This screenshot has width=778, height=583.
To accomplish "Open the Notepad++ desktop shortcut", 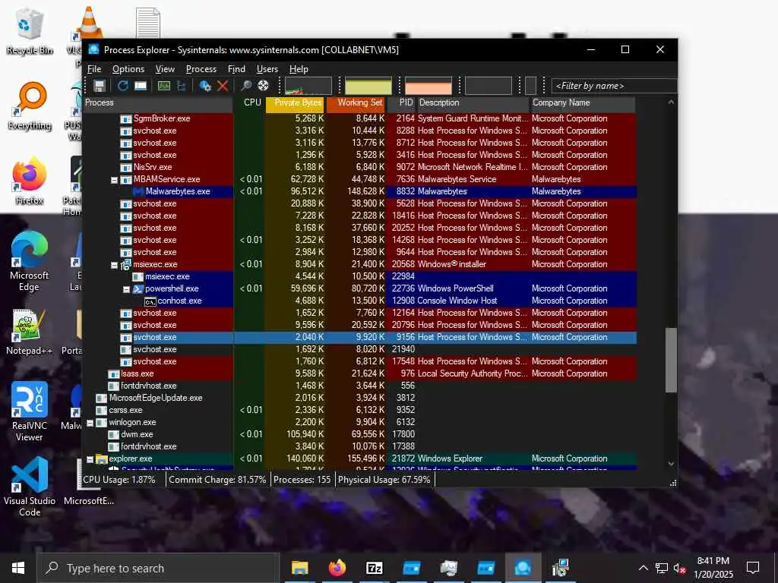I will pyautogui.click(x=30, y=331).
